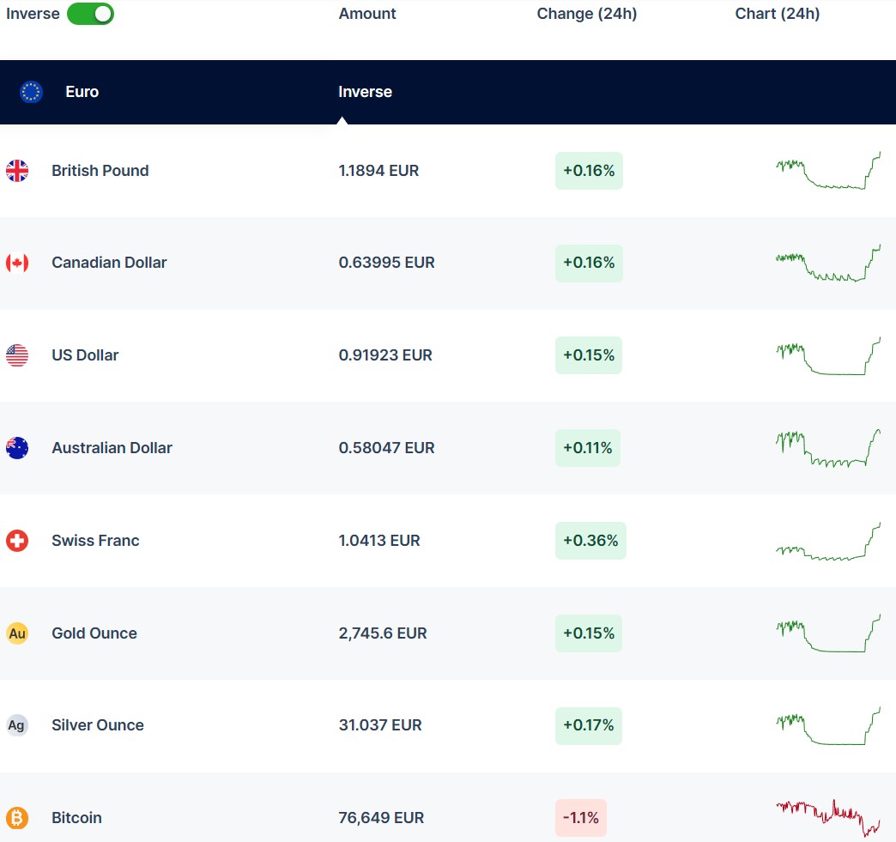
Task: Click the Bitcoin -1.1% change badge
Action: 581,818
